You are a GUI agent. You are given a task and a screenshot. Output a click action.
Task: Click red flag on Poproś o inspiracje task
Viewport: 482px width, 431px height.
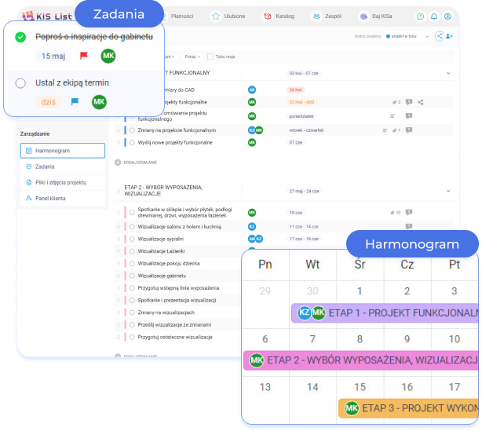point(83,57)
